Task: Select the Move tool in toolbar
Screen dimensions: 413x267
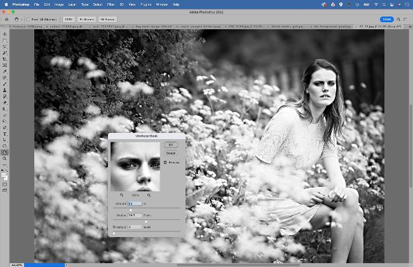Action: tap(5, 34)
